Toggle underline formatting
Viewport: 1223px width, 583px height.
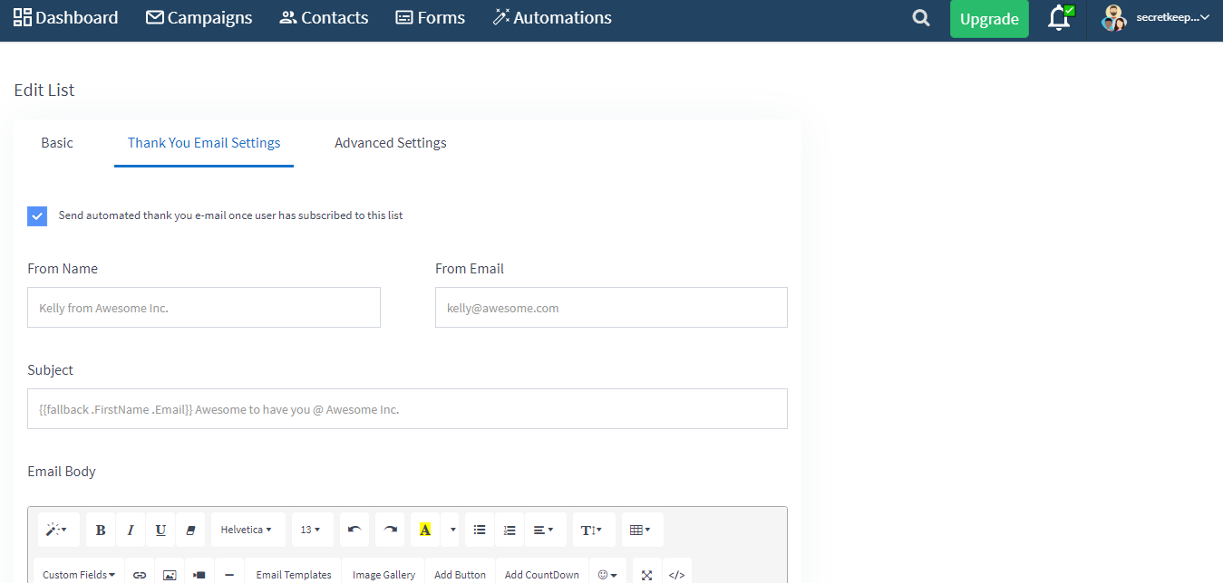(x=160, y=530)
